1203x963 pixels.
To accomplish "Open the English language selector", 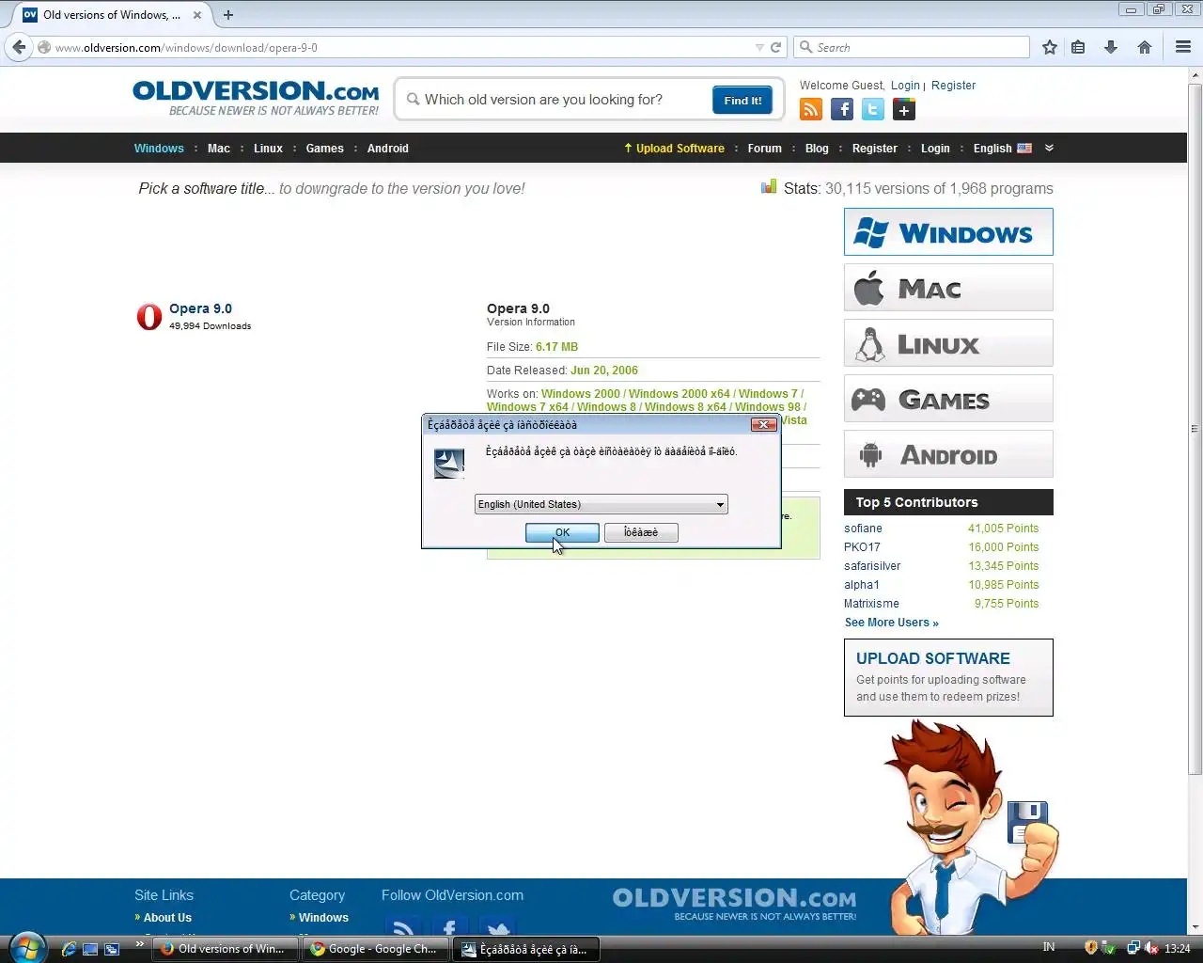I will coord(1003,149).
